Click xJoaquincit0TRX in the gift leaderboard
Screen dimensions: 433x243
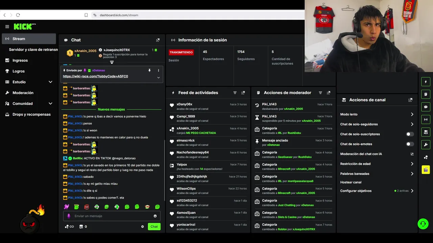pos(117,50)
